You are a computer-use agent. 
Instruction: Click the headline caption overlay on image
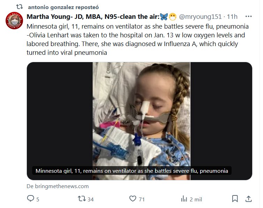pyautogui.click(x=132, y=171)
